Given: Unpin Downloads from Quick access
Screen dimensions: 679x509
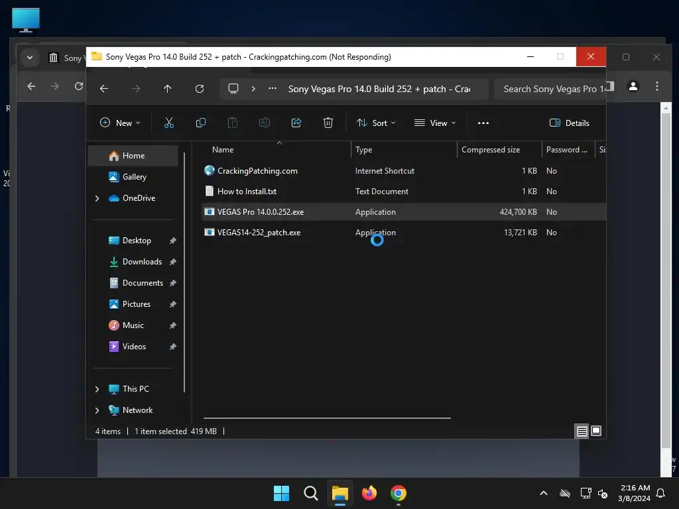Looking at the screenshot, I should coord(173,262).
